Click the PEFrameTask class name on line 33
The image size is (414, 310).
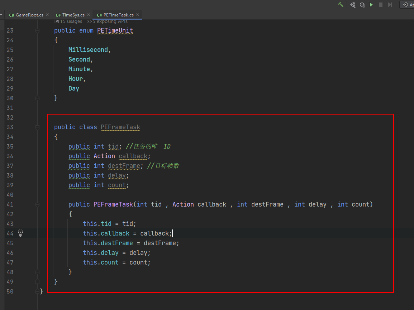click(x=120, y=127)
